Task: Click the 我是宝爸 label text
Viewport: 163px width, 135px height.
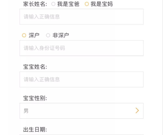Action: (68, 4)
